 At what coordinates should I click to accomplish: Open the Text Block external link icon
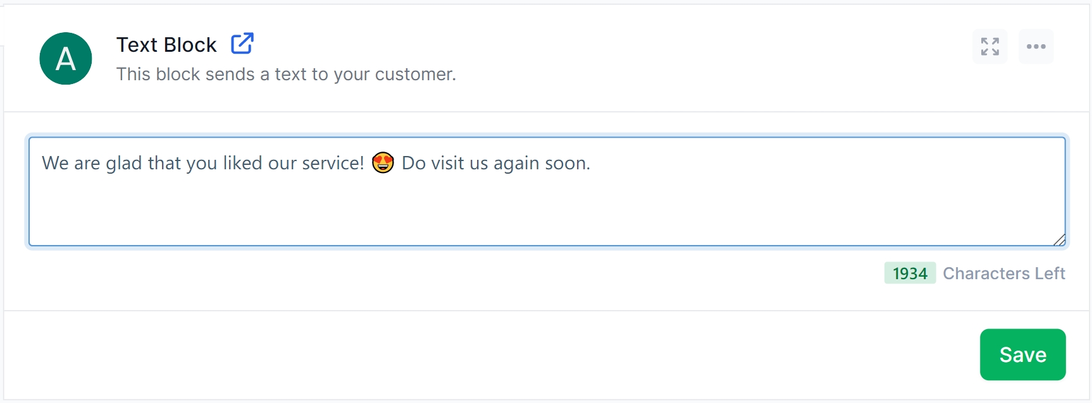242,44
